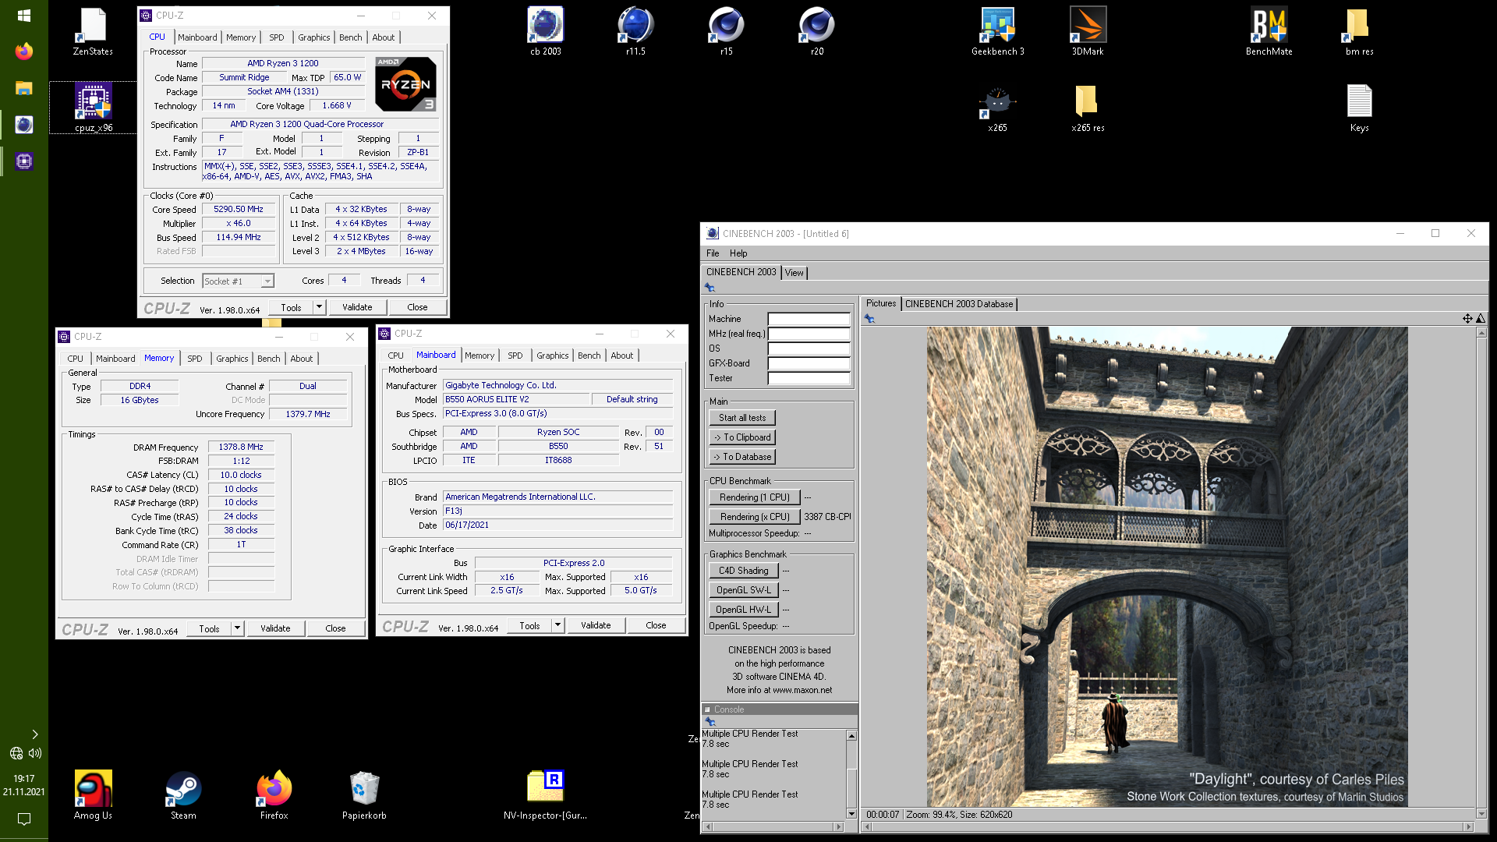Open the bm res folder
Screen dimensions: 1497x842
[x=1359, y=32]
